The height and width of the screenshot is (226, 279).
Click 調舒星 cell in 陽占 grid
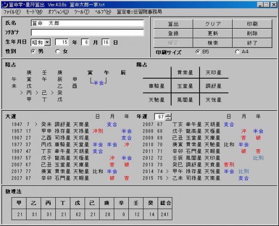213,86
